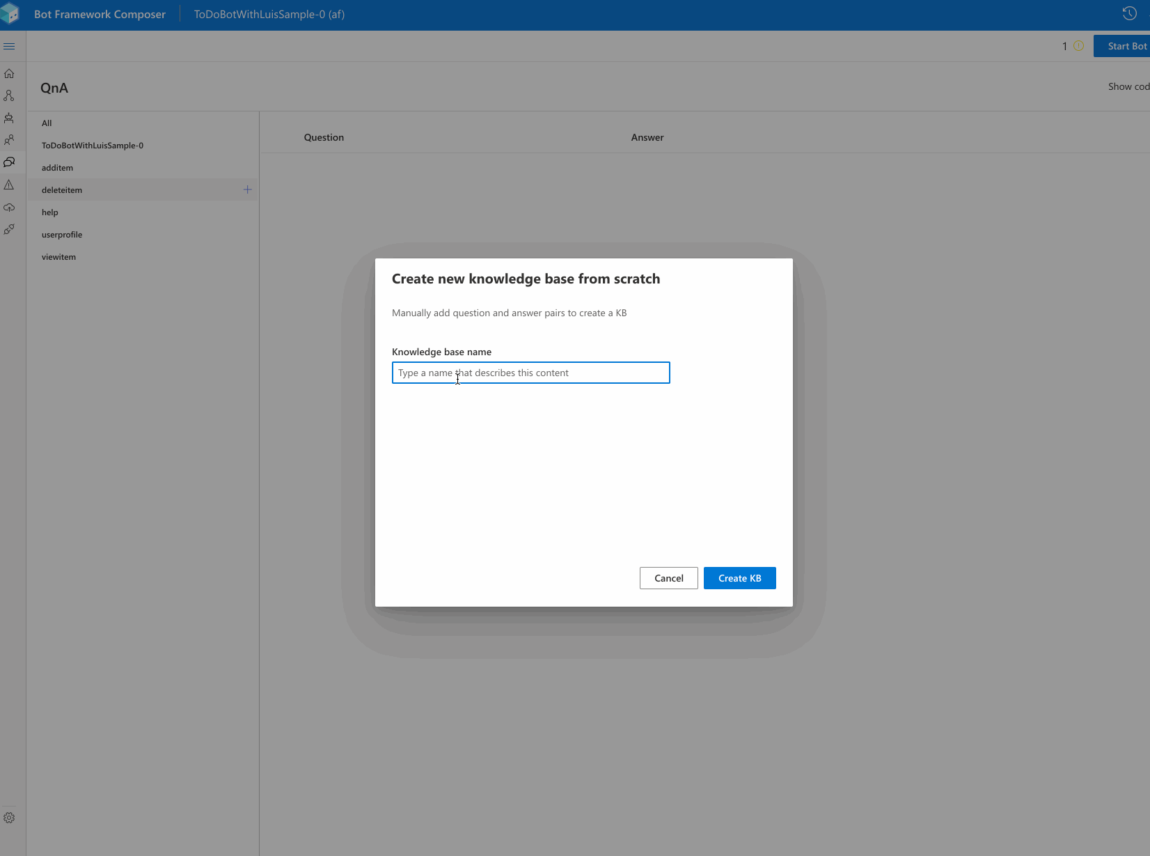Click the Show code link
This screenshot has width=1150, height=856.
pos(1128,86)
